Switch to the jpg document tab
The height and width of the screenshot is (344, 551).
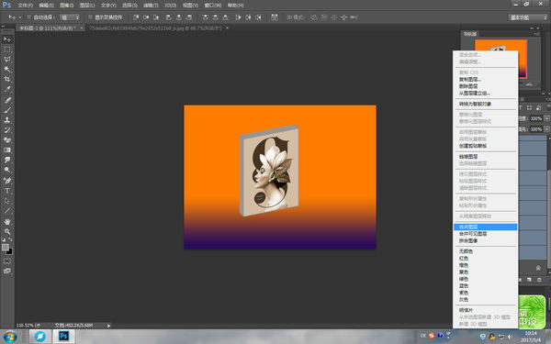(155, 28)
